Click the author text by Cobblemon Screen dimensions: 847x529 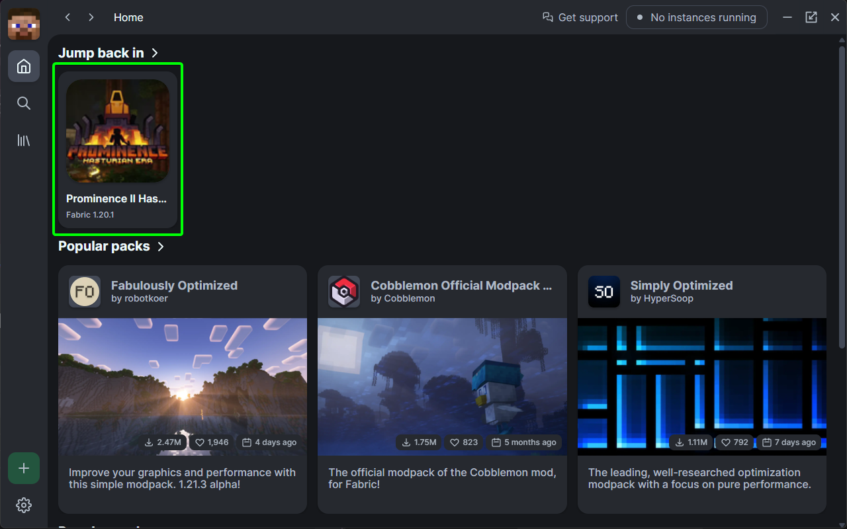point(403,298)
